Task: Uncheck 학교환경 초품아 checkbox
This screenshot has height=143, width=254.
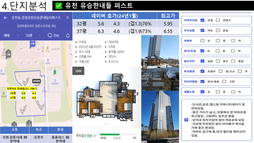Action: [x=202, y=71]
